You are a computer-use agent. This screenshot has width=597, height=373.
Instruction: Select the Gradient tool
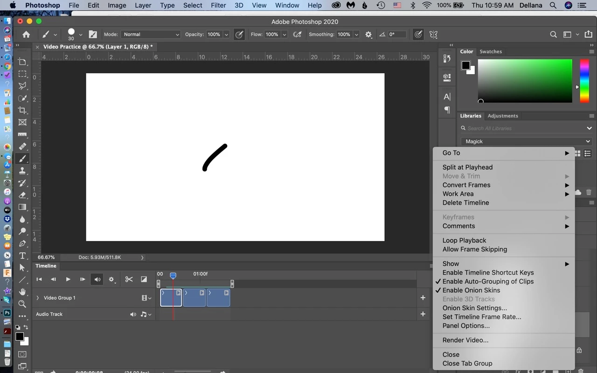click(x=22, y=207)
